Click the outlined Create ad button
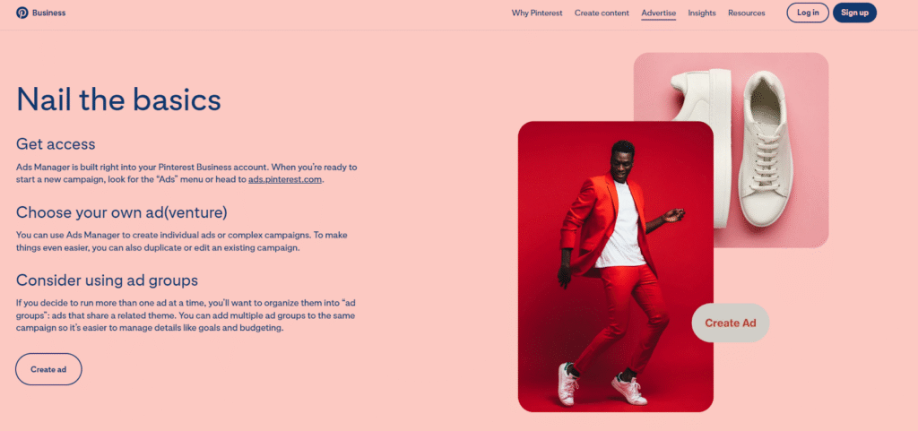The width and height of the screenshot is (918, 431). click(48, 369)
